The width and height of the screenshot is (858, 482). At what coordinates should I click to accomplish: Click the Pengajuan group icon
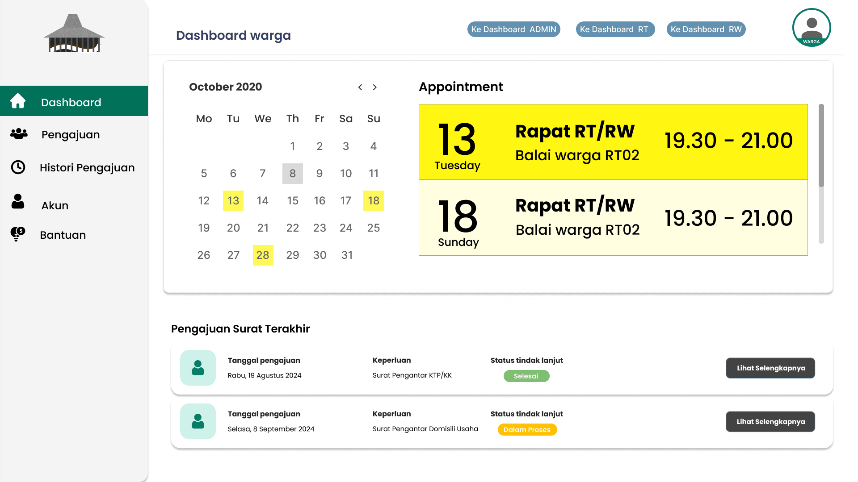pos(19,133)
